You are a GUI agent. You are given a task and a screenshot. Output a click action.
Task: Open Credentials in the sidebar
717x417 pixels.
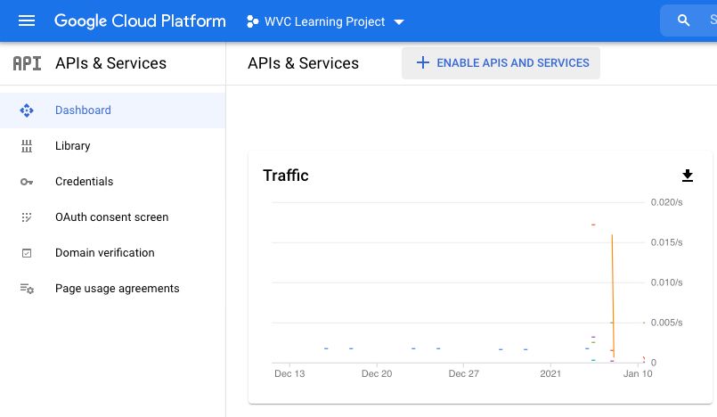(x=112, y=182)
